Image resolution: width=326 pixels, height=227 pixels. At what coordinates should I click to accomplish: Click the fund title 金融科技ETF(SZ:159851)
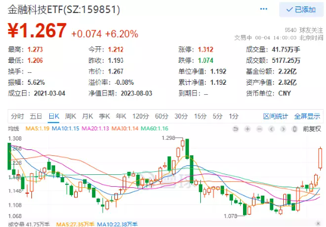point(64,9)
